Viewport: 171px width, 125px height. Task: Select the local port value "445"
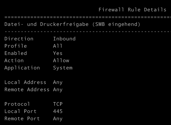pos(58,111)
